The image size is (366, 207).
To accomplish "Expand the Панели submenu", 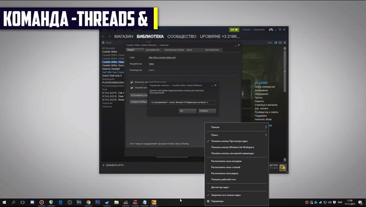I will pos(236,127).
